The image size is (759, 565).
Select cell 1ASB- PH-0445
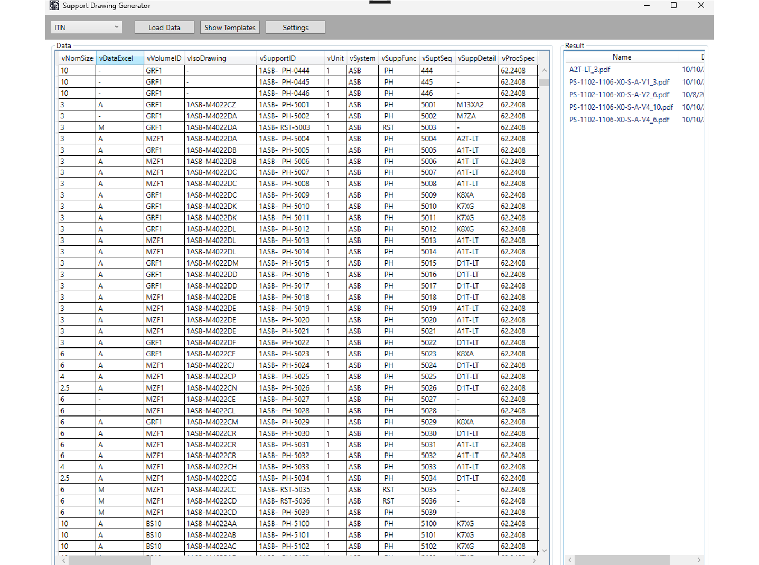click(x=291, y=82)
